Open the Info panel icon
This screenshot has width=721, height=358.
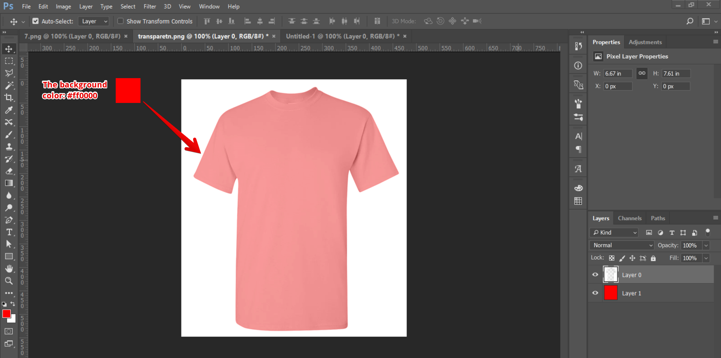[x=578, y=66]
